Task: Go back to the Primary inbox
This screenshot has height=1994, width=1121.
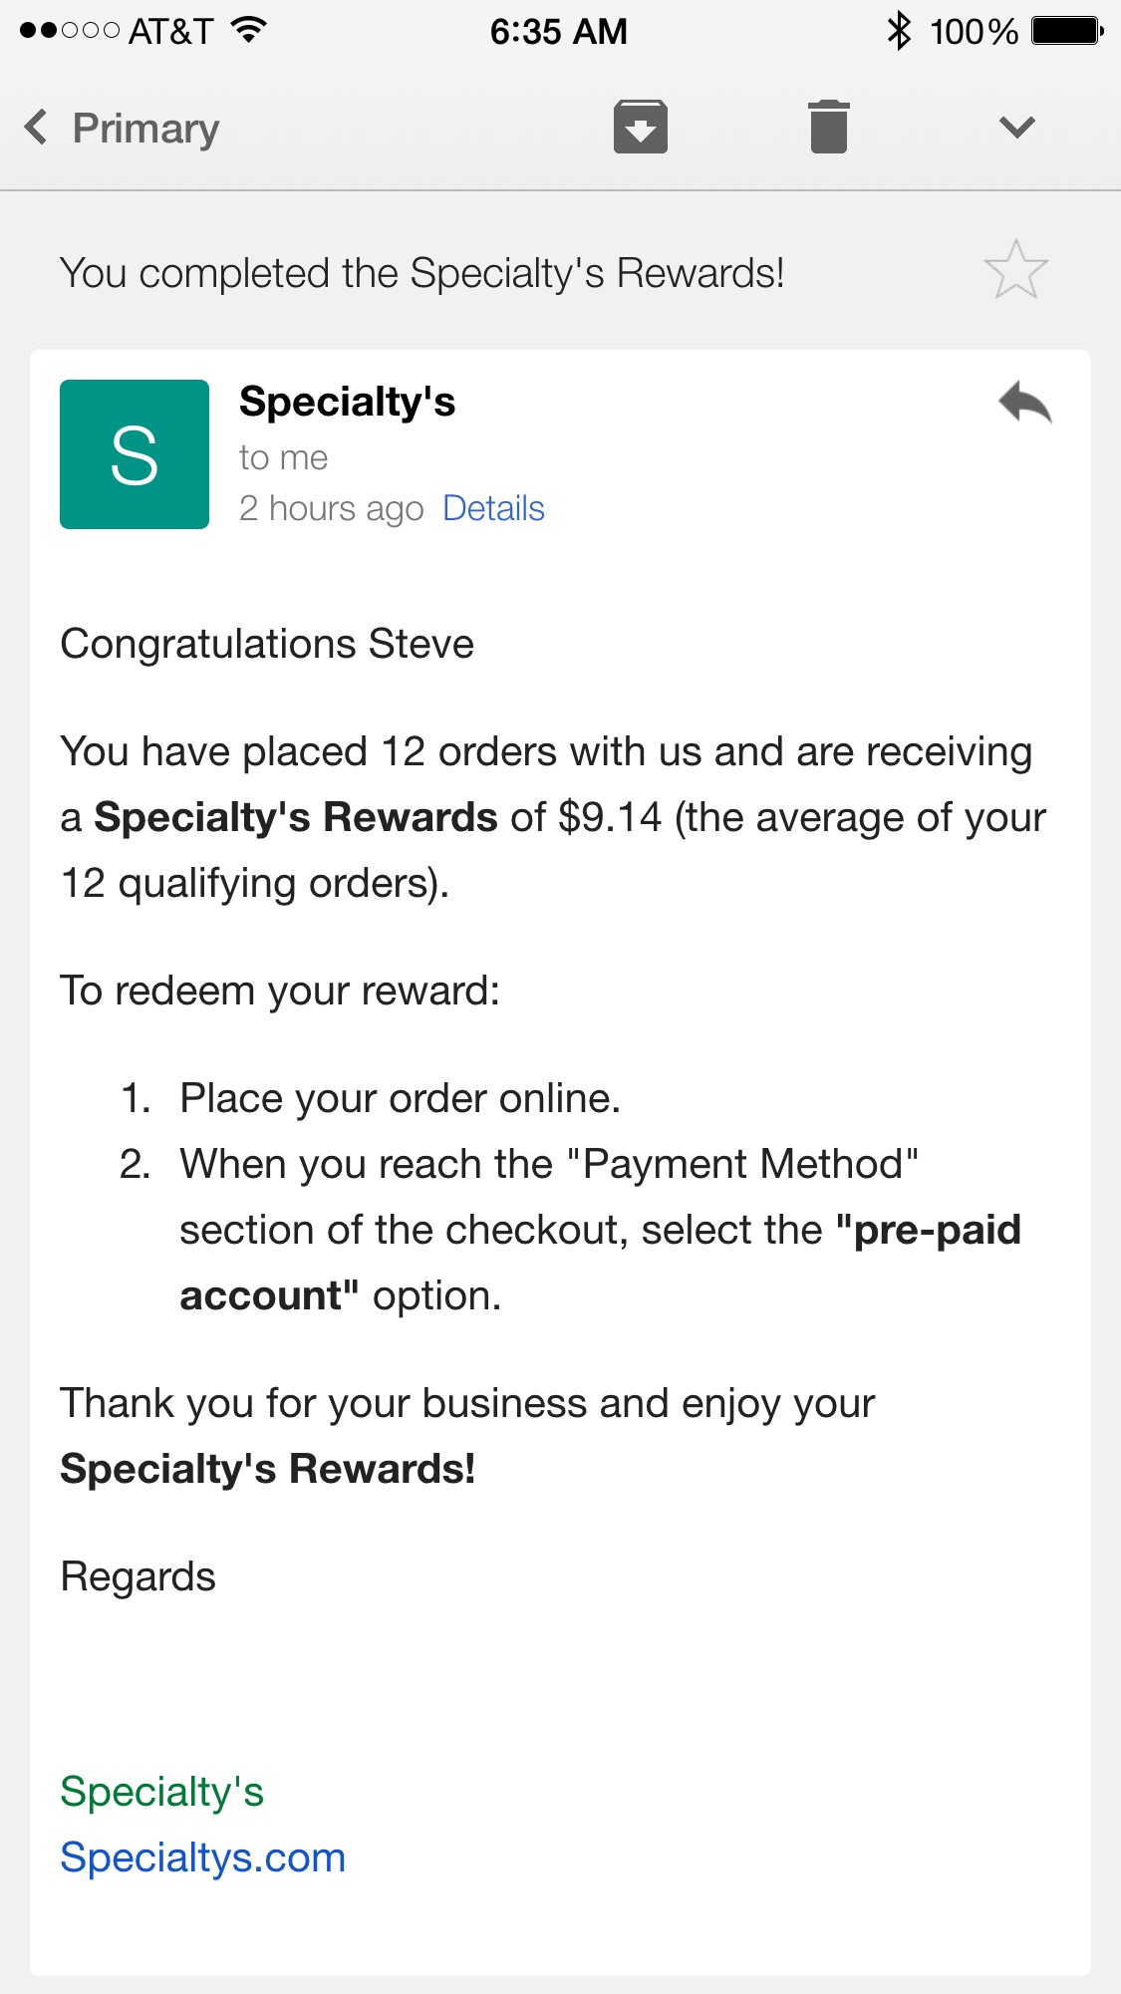Action: (x=145, y=129)
